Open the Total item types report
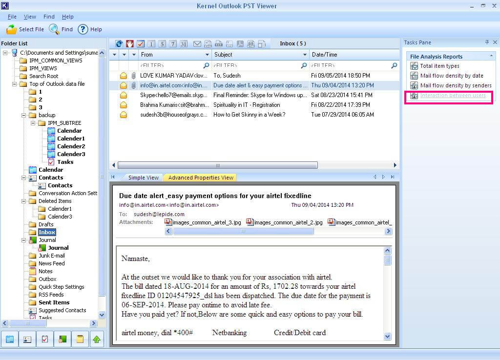Screen dimensions: 500x360 439,66
